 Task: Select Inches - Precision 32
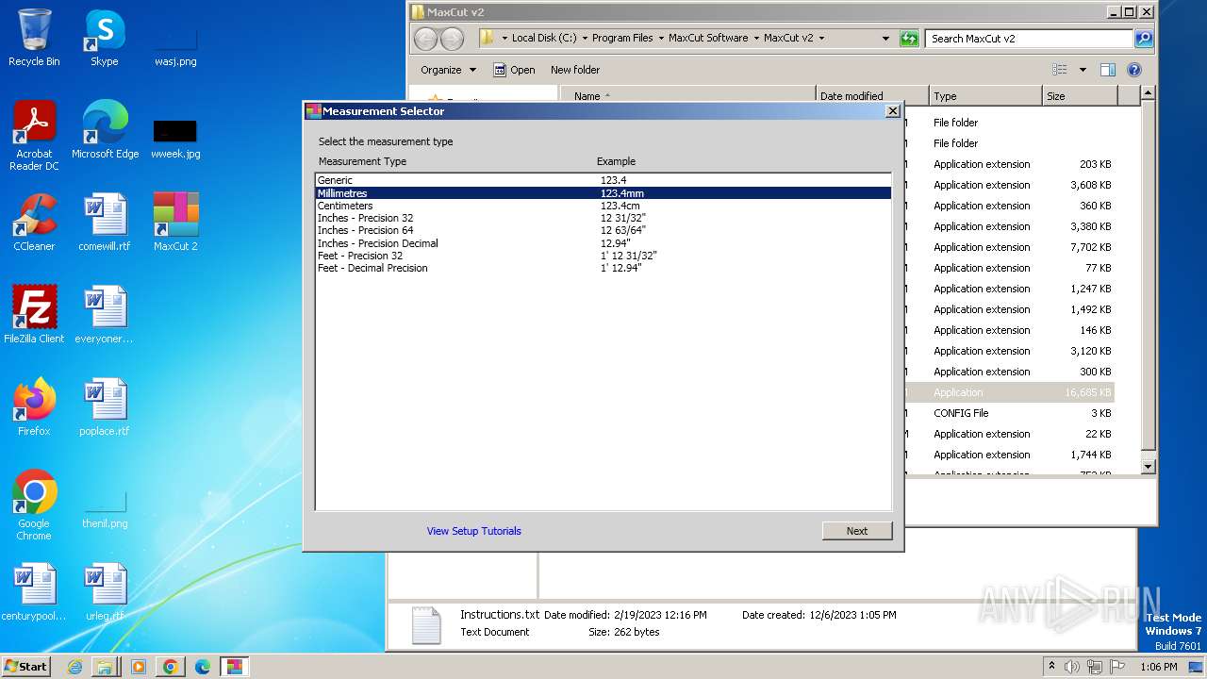click(x=603, y=218)
